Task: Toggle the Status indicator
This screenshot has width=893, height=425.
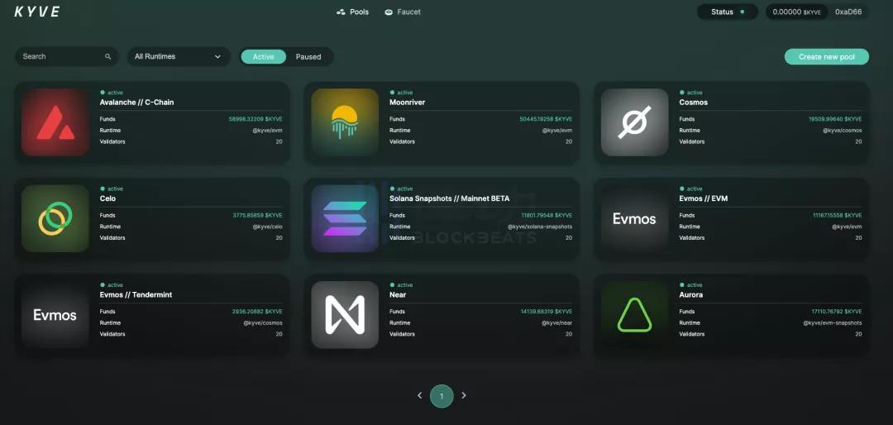Action: point(728,12)
